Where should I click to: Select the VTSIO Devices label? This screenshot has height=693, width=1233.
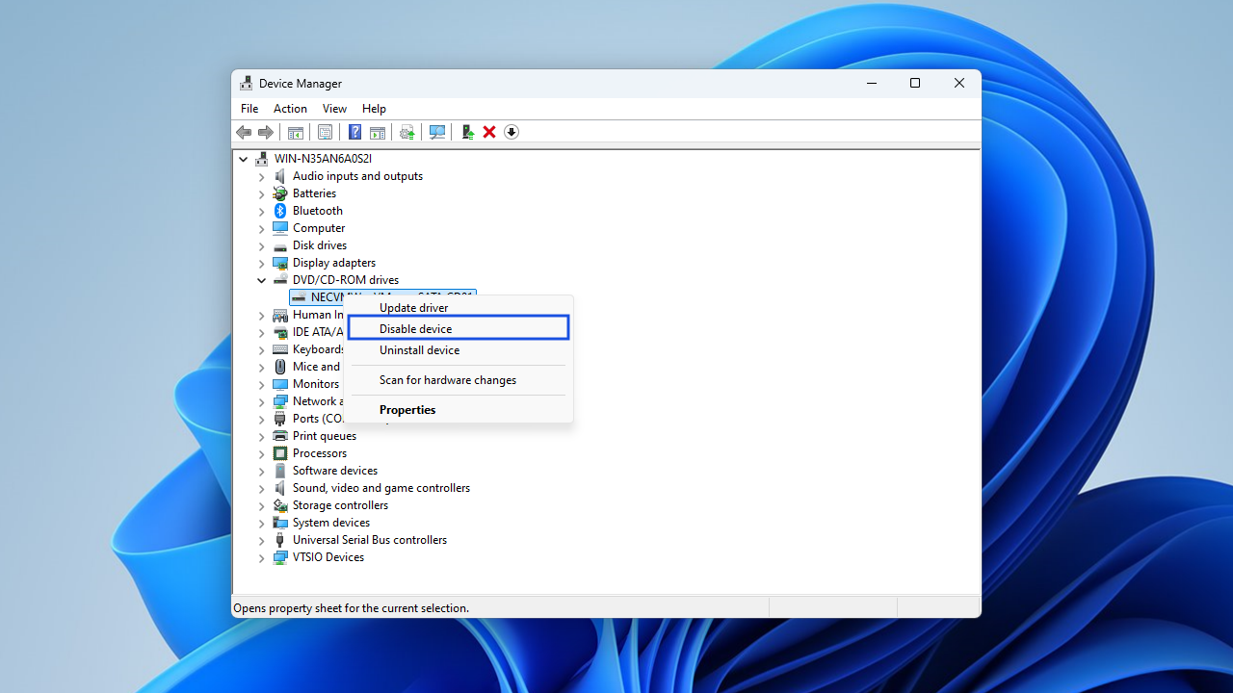328,557
